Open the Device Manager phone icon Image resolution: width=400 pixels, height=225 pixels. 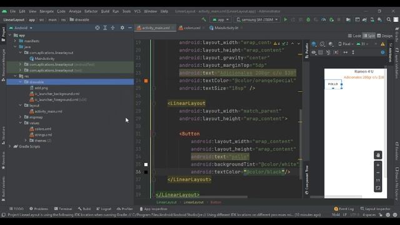click(372, 19)
